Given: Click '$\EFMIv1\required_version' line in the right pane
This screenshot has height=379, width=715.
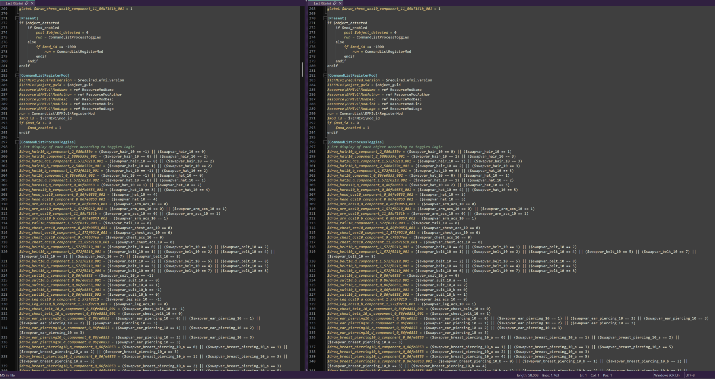Looking at the screenshot, I should [380, 80].
